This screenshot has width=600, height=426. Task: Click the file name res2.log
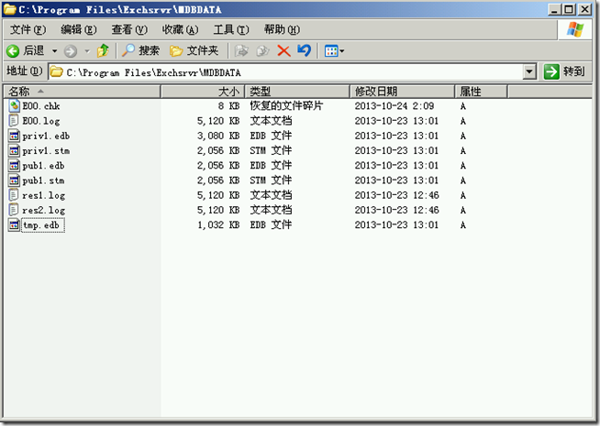click(44, 211)
